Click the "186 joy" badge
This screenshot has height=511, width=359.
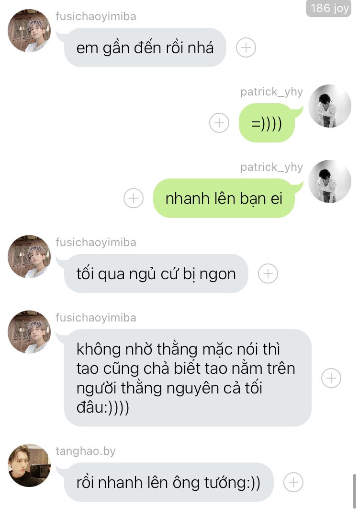(x=328, y=8)
